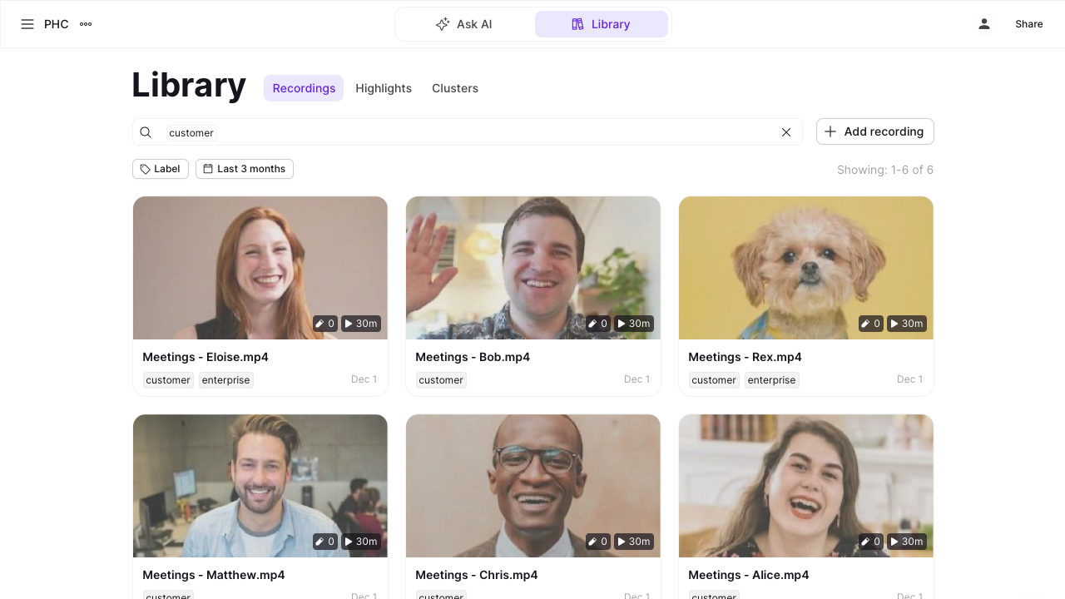Click highlights count badge on Rex thumbnail
Screen dimensions: 1065x599
click(871, 324)
